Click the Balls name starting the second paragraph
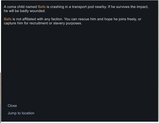The width and height of the screenshot is (159, 123). [x=8, y=19]
